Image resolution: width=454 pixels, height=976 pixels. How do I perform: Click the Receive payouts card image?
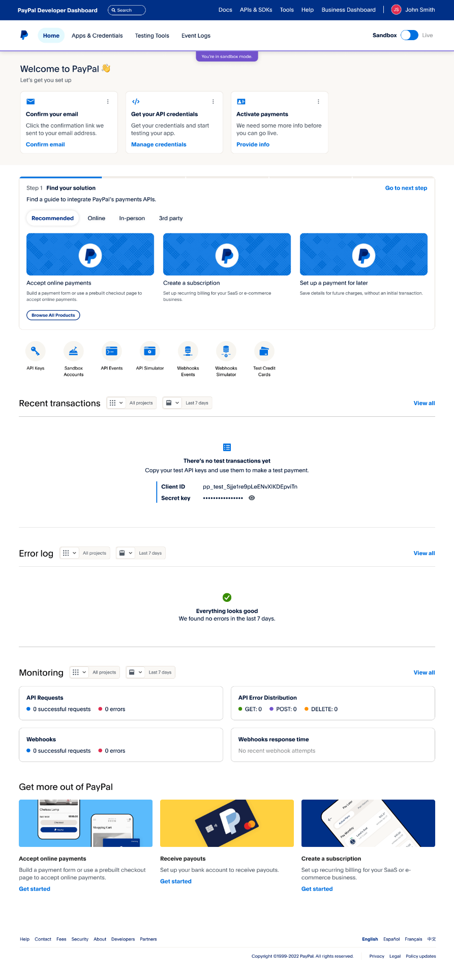pos(227,823)
